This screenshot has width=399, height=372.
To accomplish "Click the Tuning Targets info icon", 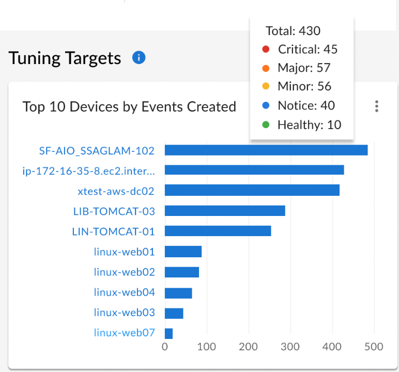I will pos(139,57).
